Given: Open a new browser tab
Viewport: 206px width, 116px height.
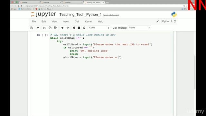Looking at the screenshot, I should pos(107,3).
